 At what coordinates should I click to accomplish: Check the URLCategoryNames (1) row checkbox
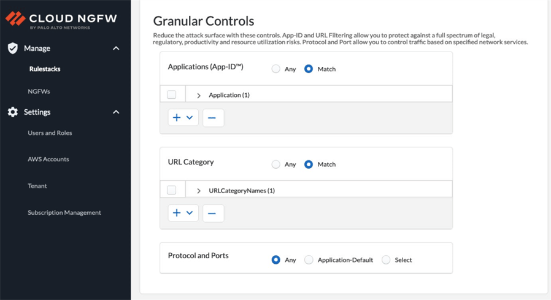[x=172, y=190]
